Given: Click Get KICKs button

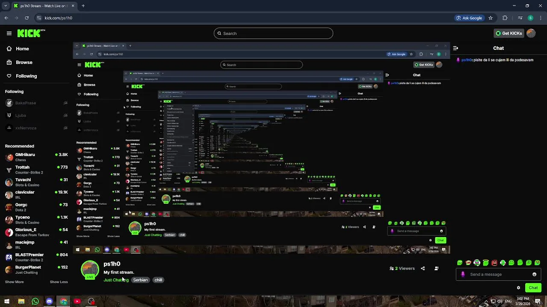Looking at the screenshot, I should coord(508,33).
